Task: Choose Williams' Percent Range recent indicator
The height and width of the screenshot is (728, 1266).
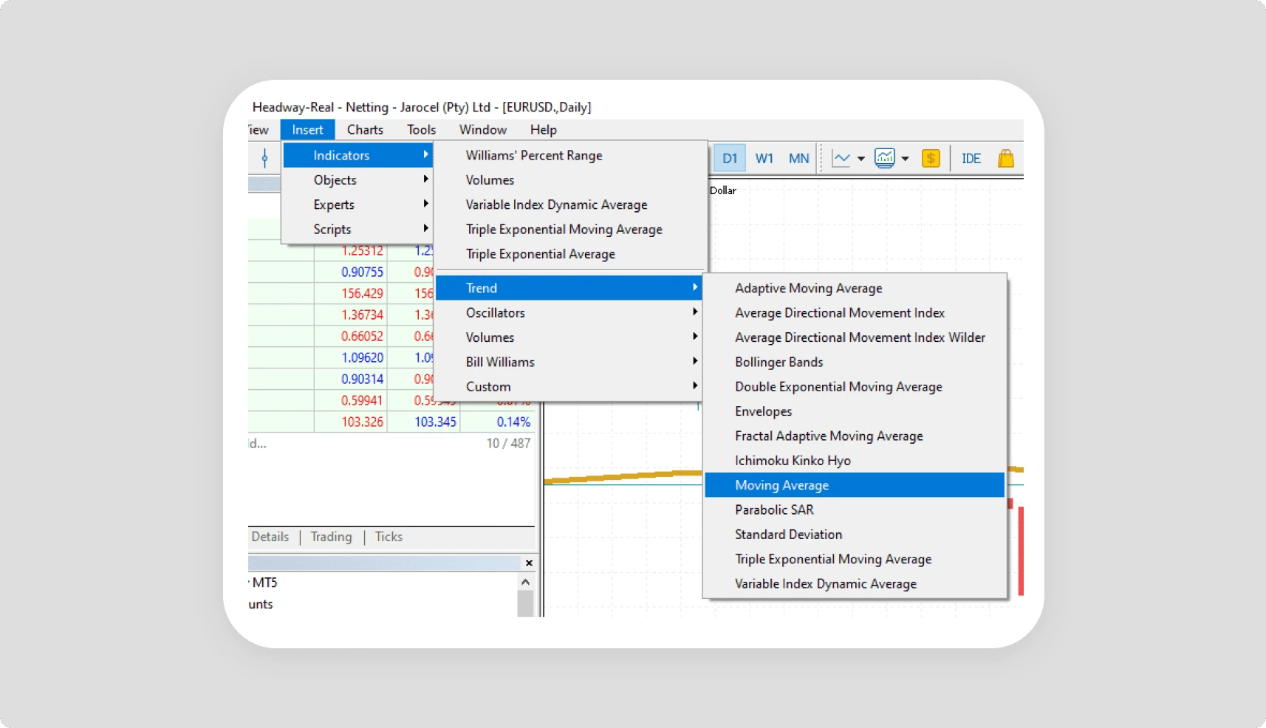Action: point(570,155)
